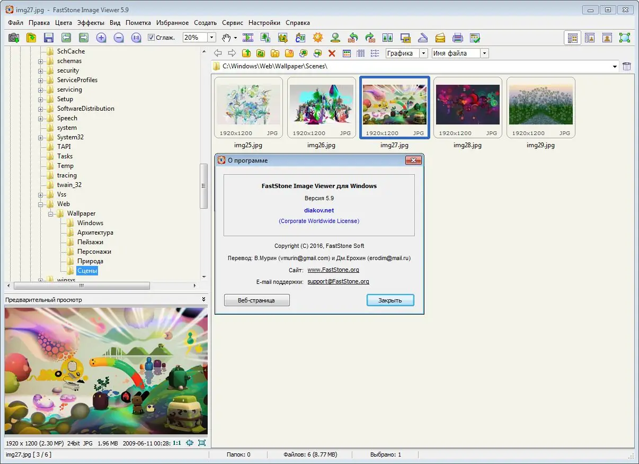Switch thumbnails to detailed list view
The width and height of the screenshot is (639, 464).
point(360,53)
